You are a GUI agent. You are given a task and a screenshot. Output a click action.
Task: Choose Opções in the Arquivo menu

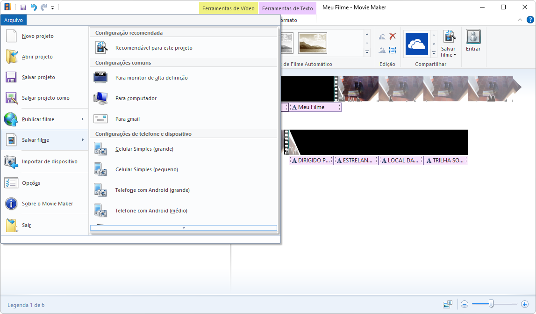(x=45, y=183)
